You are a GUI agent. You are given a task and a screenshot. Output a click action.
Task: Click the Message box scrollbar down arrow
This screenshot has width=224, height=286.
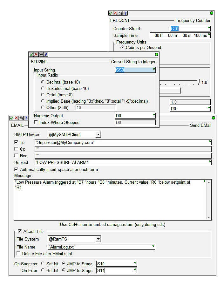tap(209, 217)
